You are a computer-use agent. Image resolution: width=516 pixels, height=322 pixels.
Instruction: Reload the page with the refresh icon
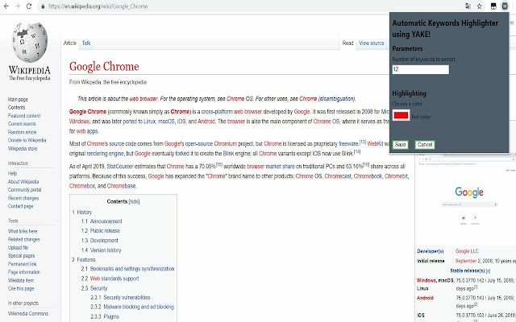29,6
